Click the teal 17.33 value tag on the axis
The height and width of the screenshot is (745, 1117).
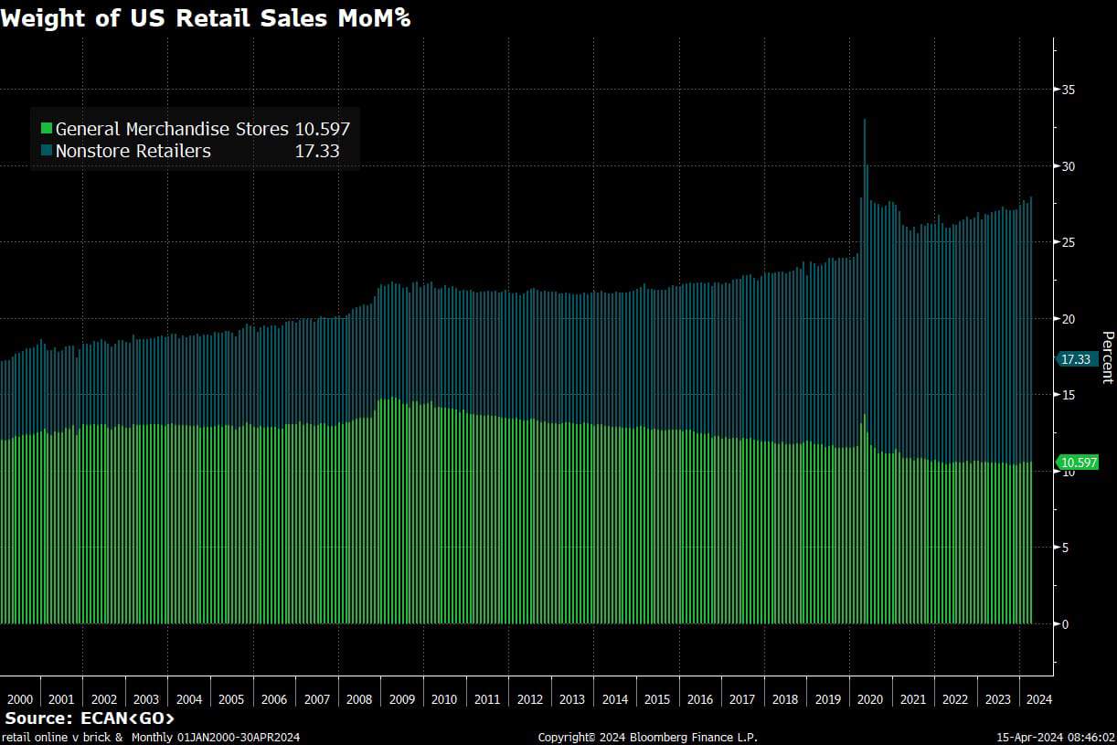(1077, 359)
